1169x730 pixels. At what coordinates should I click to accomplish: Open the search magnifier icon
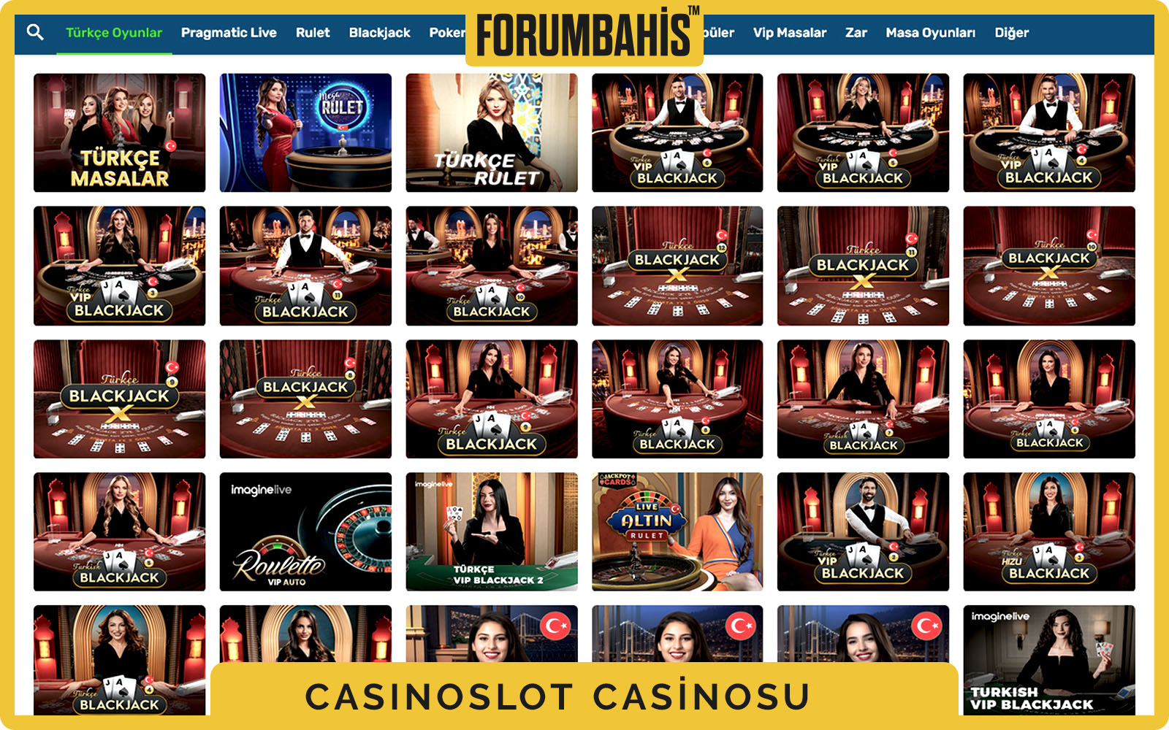coord(35,32)
